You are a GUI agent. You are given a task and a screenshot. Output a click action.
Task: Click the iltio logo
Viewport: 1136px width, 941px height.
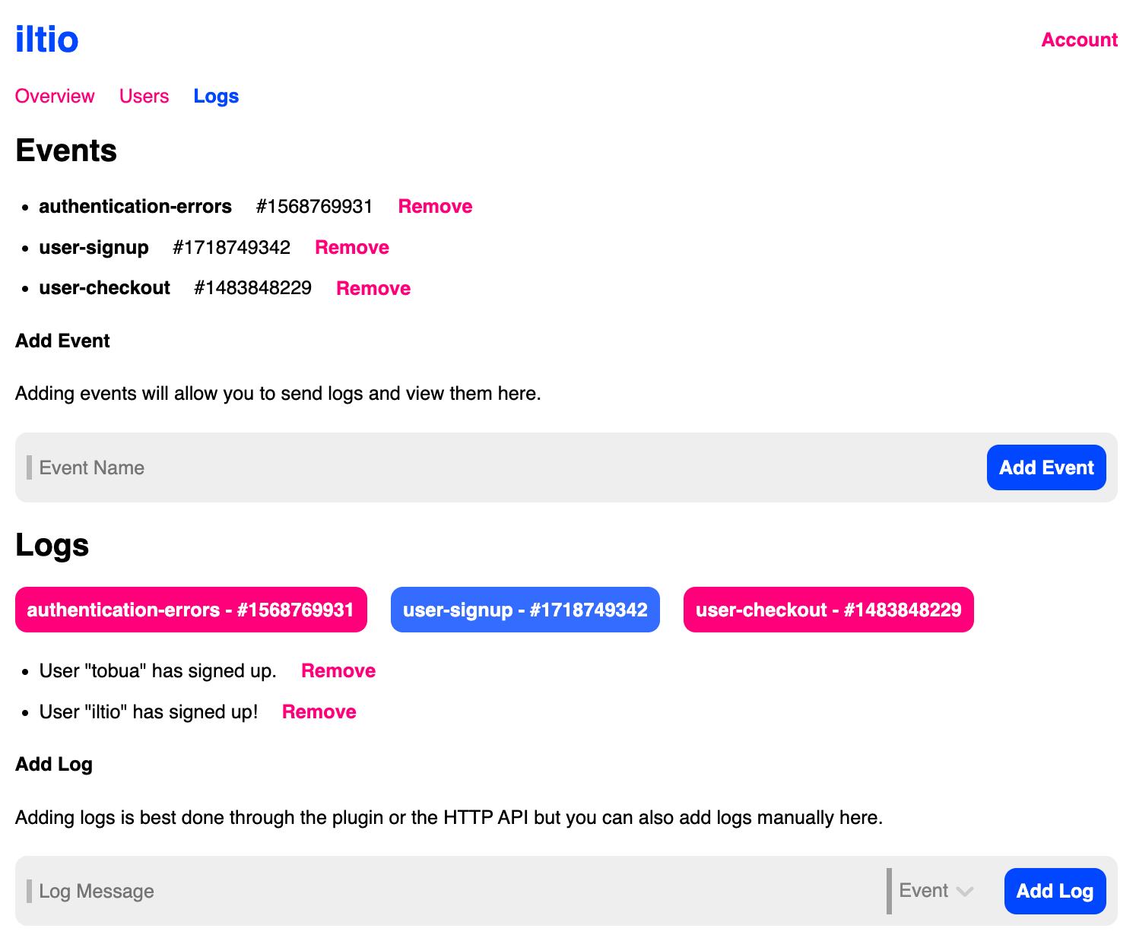click(46, 40)
